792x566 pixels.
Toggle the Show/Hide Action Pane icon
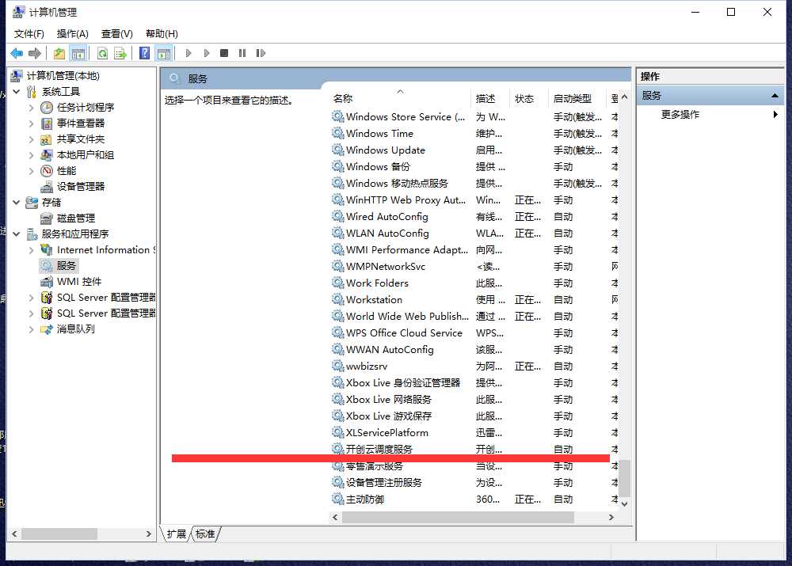(x=163, y=53)
